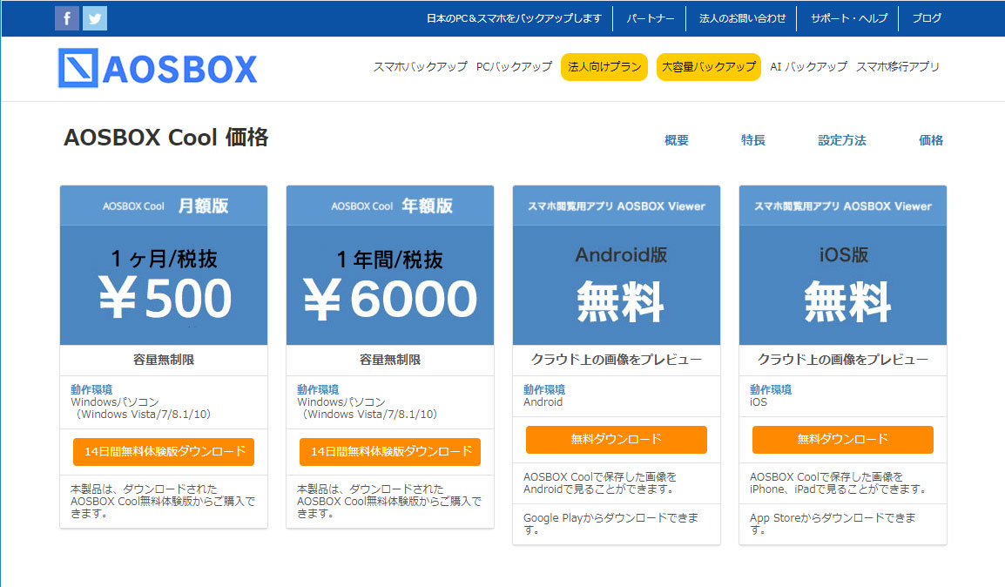This screenshot has height=587, width=1005.
Task: Select スマホ移行アプリ menu item
Action: [897, 67]
